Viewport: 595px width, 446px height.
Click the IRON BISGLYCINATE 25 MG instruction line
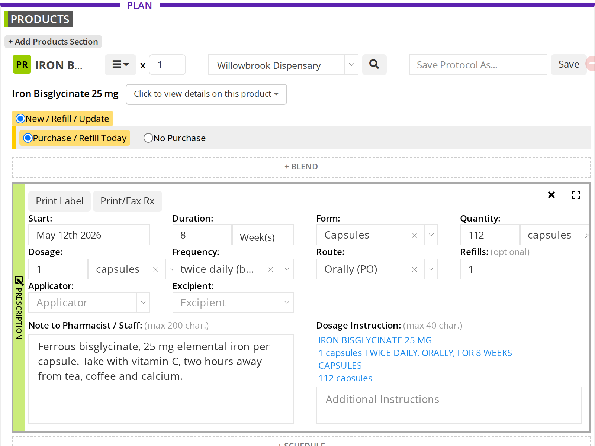pos(375,340)
